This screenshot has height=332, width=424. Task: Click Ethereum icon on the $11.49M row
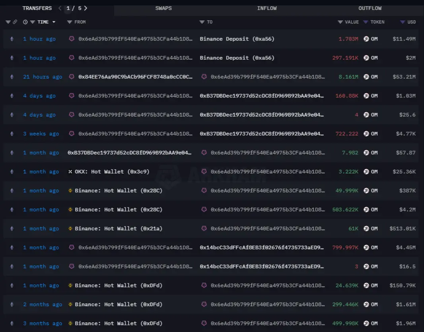pyautogui.click(x=12, y=39)
